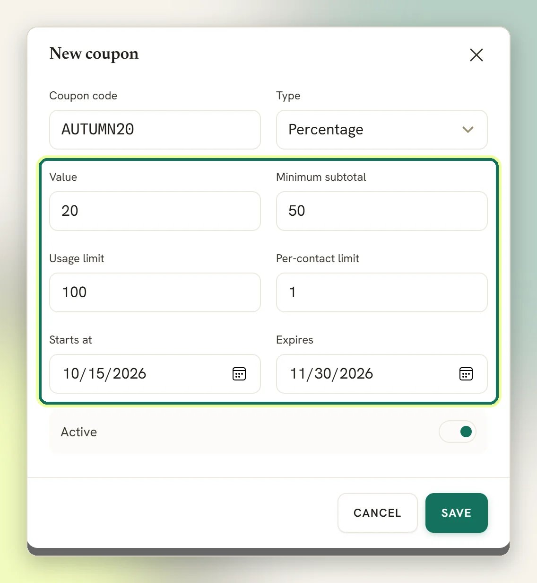Select the Per-contact limit field
The width and height of the screenshot is (537, 583).
coord(382,292)
